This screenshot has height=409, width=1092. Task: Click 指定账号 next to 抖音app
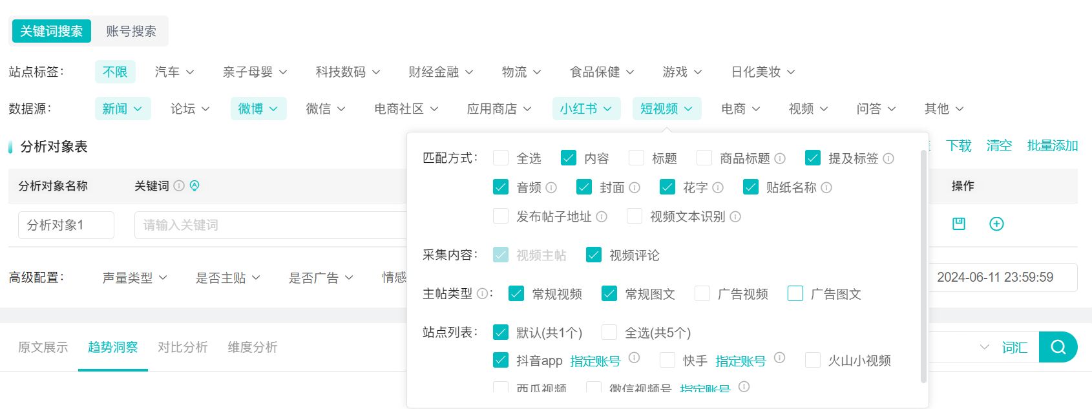tap(595, 361)
